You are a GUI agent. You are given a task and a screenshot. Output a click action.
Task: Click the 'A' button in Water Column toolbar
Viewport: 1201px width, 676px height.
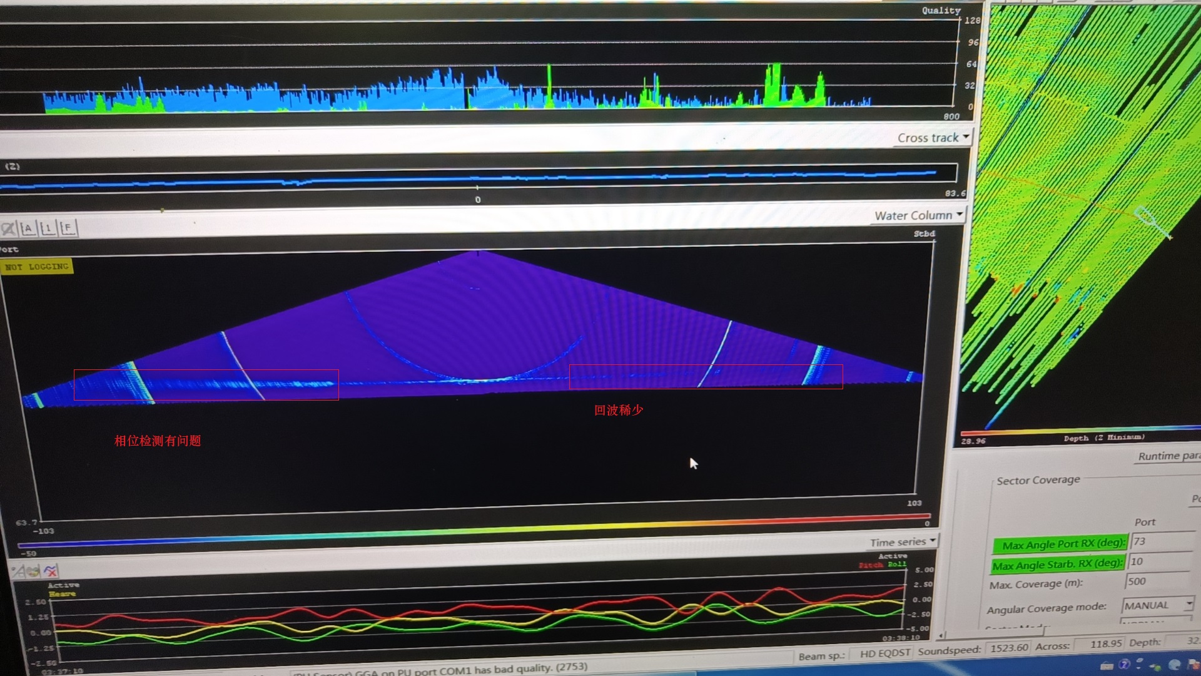point(28,228)
